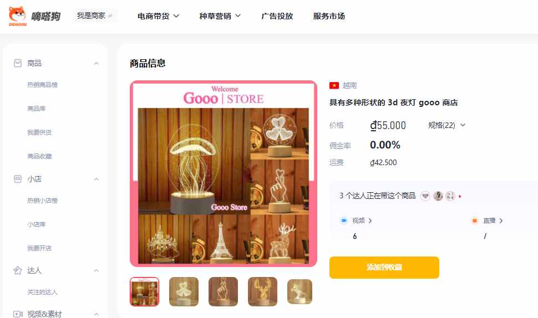Open 热销商品榜 in sidebar
Viewport: 538px width, 318px height.
tap(43, 85)
